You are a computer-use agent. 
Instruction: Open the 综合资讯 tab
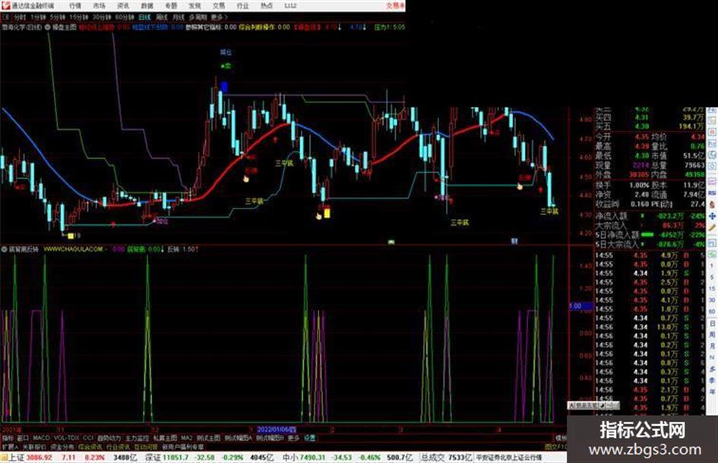90,446
